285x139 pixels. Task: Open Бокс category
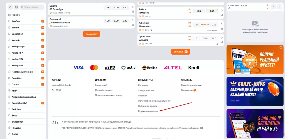pos(26,116)
